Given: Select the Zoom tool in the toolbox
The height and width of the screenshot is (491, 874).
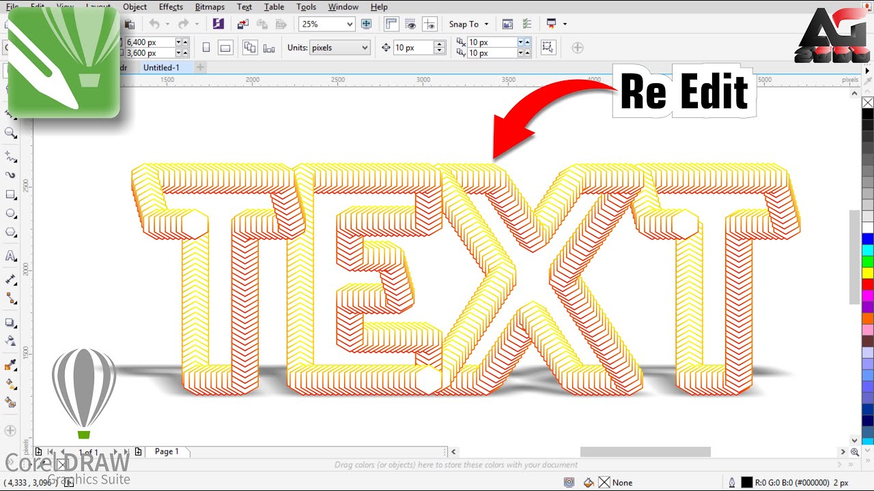Looking at the screenshot, I should click(11, 133).
